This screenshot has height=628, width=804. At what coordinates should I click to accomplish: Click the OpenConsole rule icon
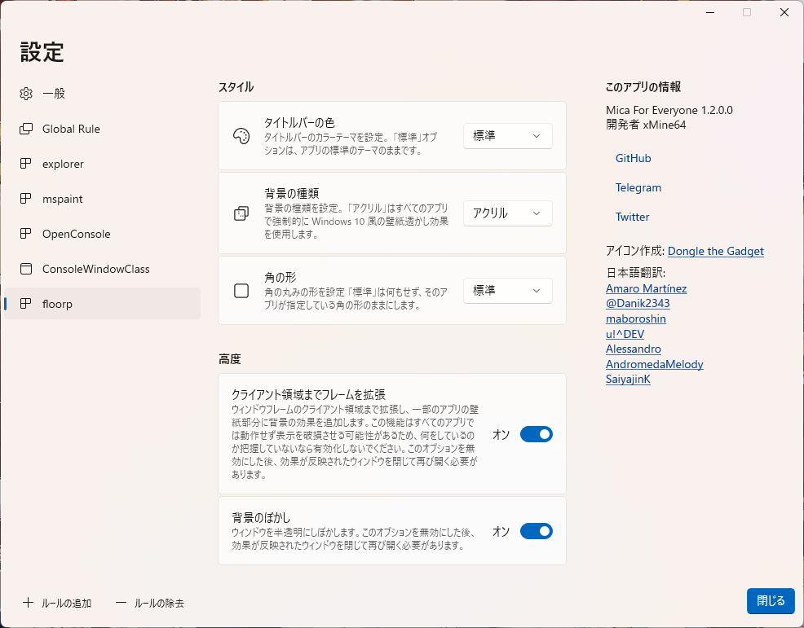click(x=25, y=234)
